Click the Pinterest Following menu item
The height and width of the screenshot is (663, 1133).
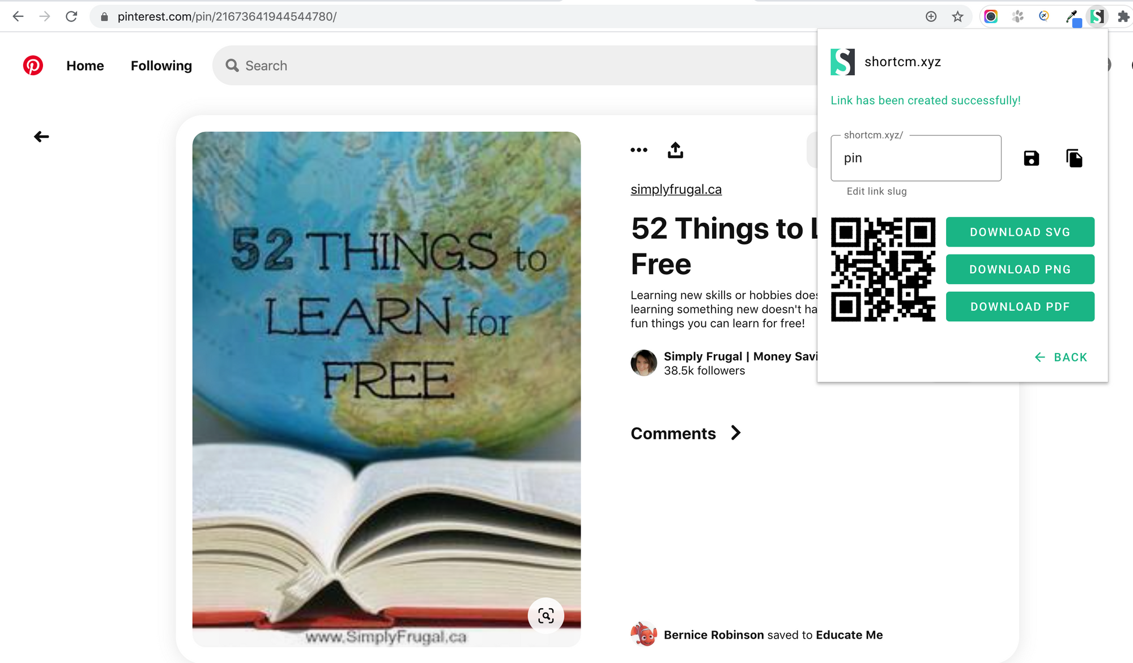tap(161, 66)
